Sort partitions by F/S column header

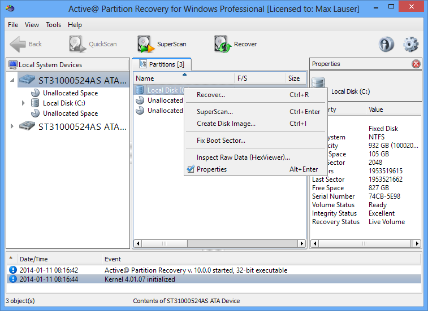coord(260,78)
